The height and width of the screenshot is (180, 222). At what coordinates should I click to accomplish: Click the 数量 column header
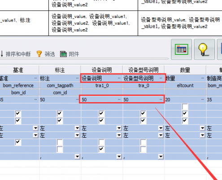(x=185, y=70)
